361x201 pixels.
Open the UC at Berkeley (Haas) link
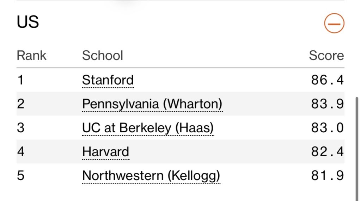148,128
